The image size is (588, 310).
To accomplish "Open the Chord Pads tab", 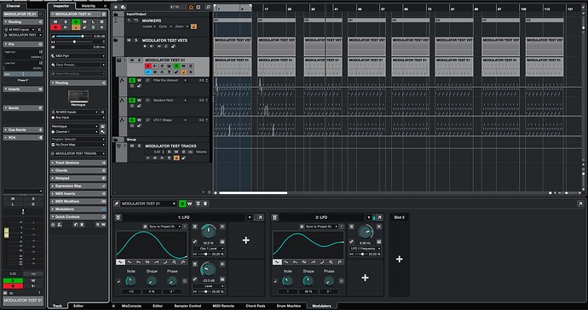I will [x=256, y=306].
